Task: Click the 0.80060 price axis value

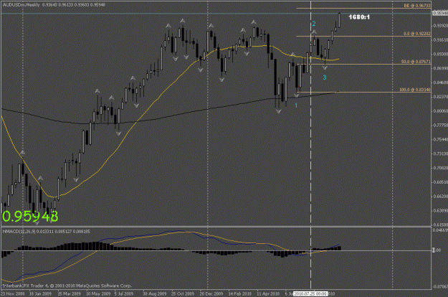Action: coord(440,111)
